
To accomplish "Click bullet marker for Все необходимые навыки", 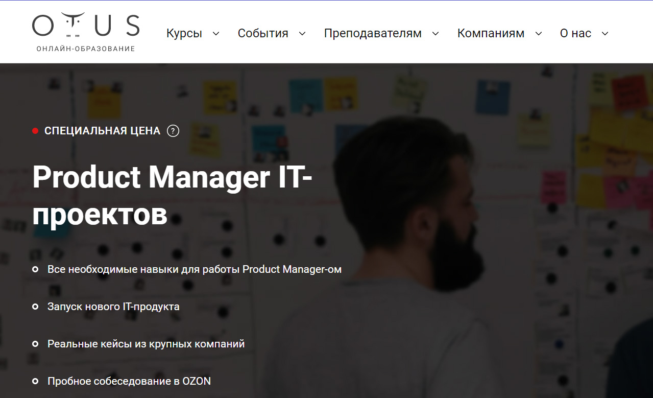I will pyautogui.click(x=35, y=269).
